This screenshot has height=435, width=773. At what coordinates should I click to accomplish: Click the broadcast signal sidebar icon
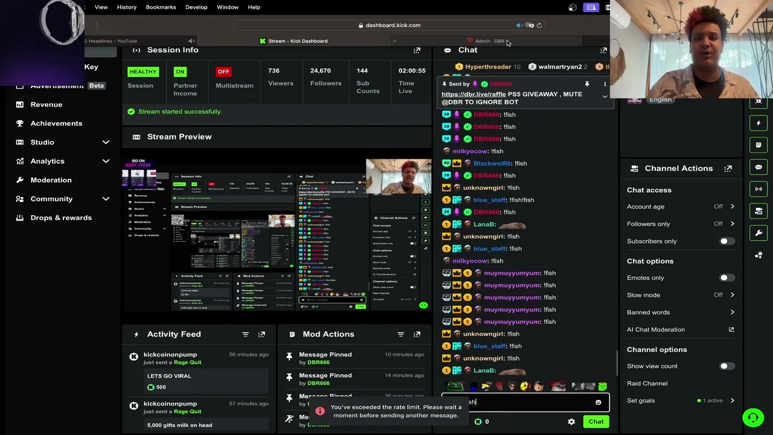[759, 189]
